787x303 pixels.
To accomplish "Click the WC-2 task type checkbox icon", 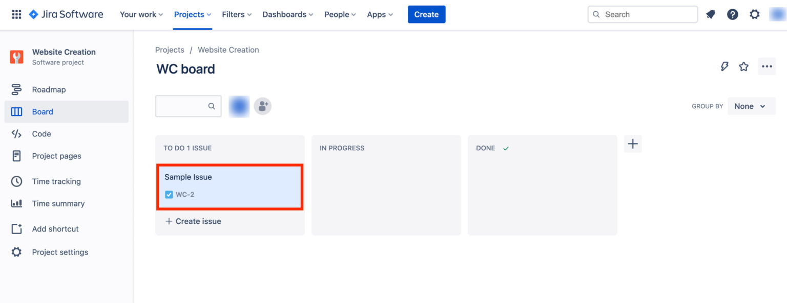I will tap(169, 194).
